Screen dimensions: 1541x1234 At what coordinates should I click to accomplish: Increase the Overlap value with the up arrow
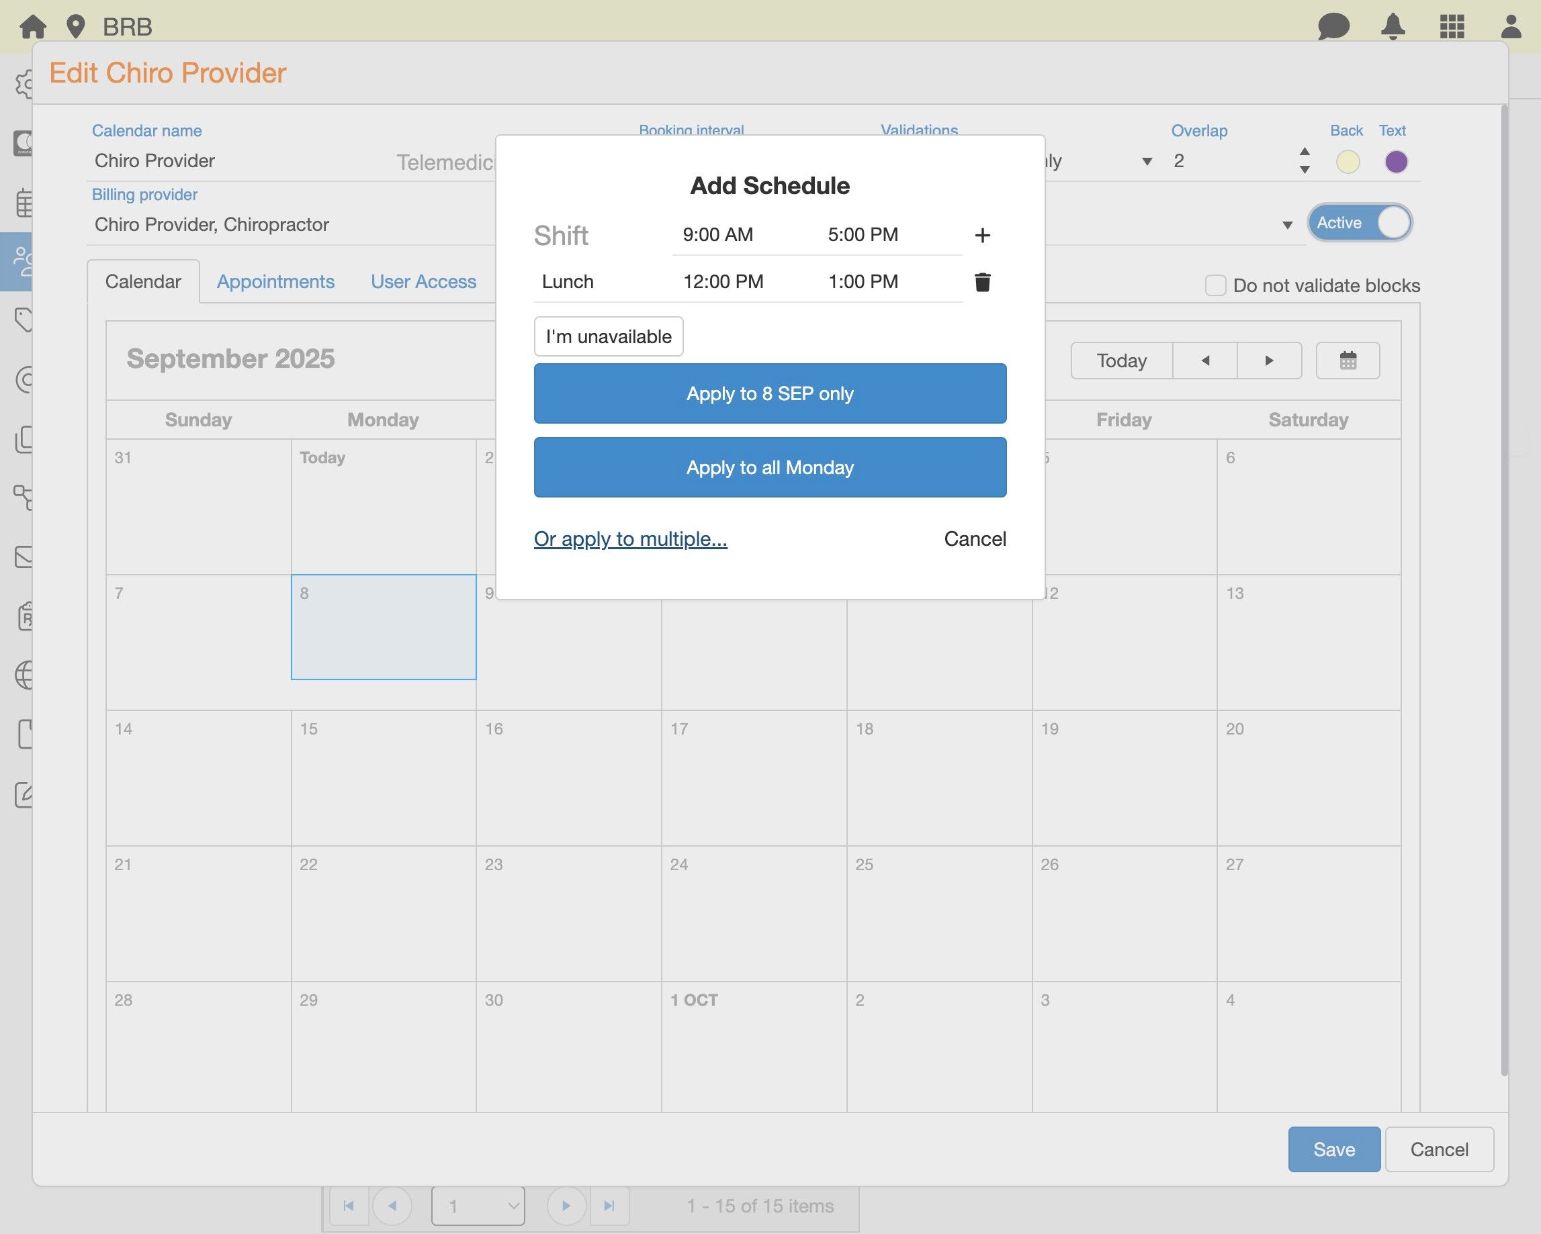[x=1305, y=152]
